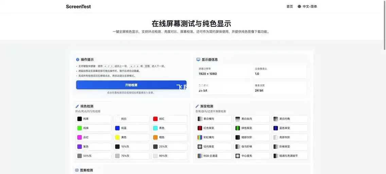Go to 首页 in the top navigation

(290, 7)
